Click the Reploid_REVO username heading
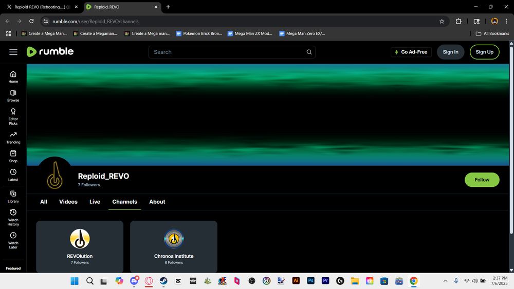The width and height of the screenshot is (514, 289). (x=104, y=176)
